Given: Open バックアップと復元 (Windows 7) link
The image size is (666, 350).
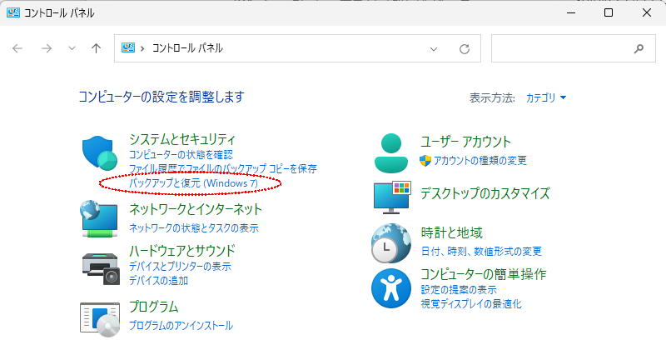Looking at the screenshot, I should coord(193,182).
